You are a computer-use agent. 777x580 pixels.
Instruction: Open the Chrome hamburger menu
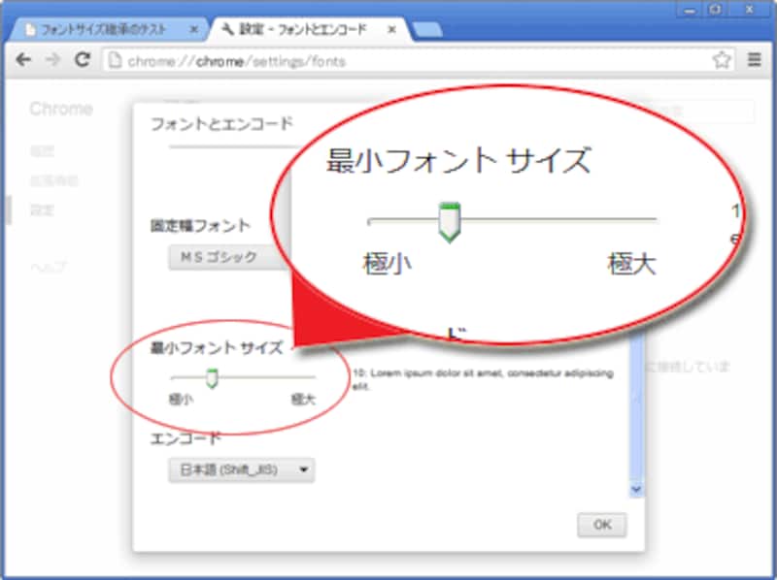[755, 60]
